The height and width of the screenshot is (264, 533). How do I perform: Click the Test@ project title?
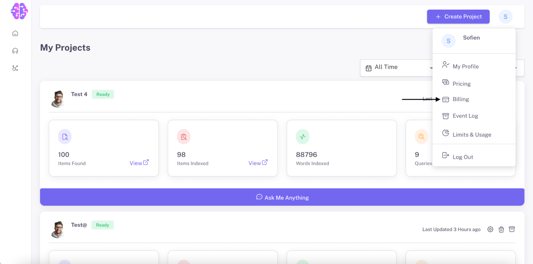point(79,225)
